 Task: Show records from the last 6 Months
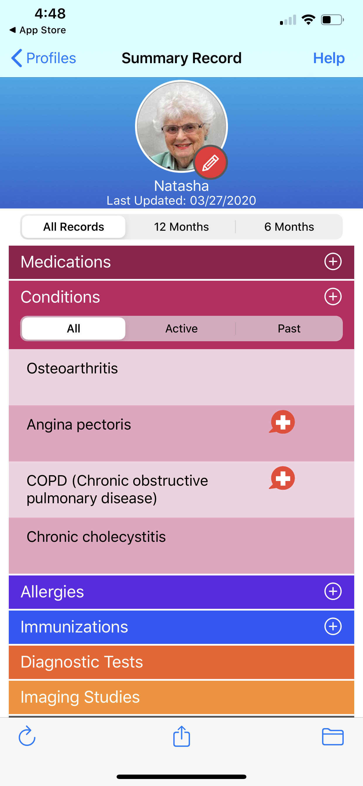[289, 227]
